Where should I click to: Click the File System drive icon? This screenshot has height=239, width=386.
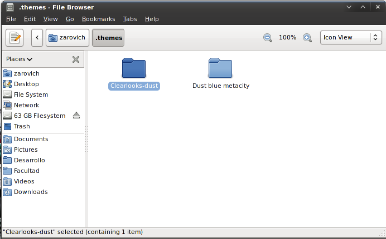click(7, 94)
